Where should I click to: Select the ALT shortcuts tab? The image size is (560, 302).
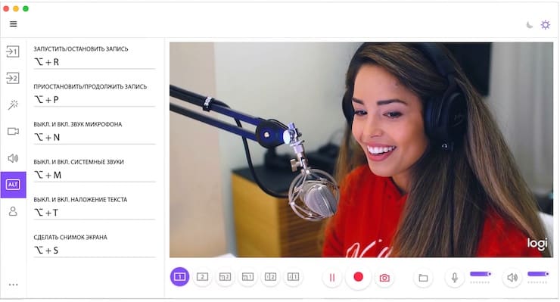pos(13,185)
